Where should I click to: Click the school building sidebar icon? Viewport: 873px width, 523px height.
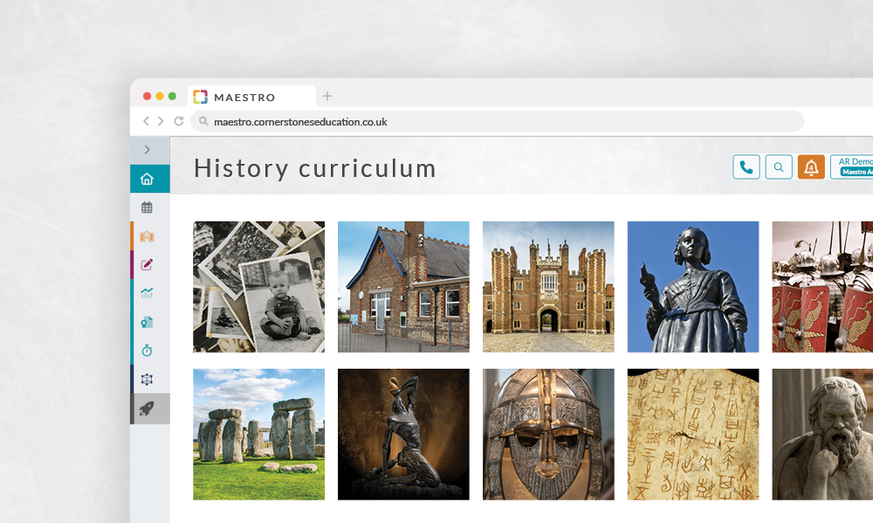pos(147,236)
